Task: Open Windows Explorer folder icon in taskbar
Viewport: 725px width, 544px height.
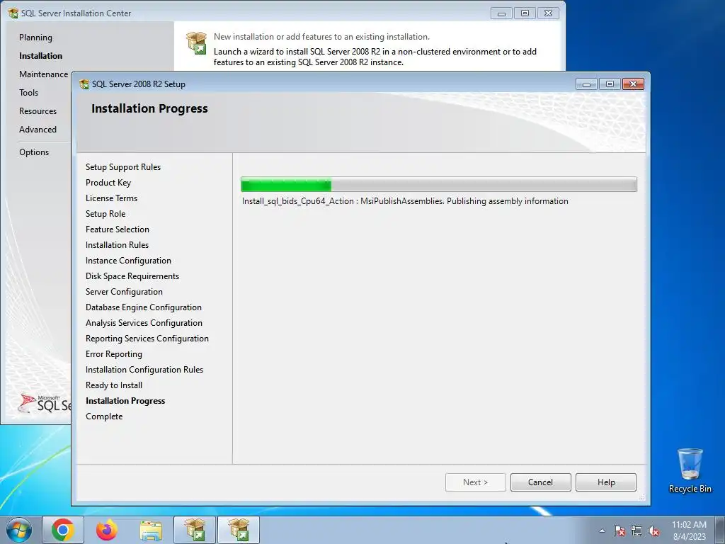Action: click(x=151, y=531)
